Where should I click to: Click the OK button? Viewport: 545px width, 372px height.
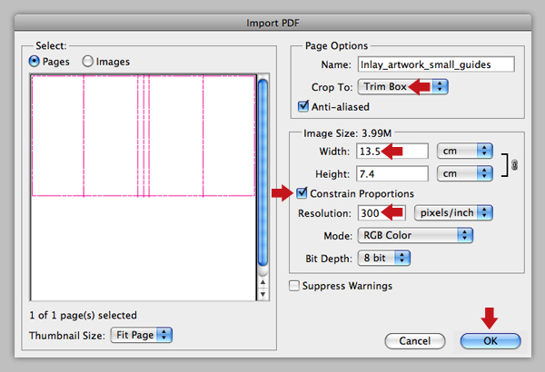point(490,341)
